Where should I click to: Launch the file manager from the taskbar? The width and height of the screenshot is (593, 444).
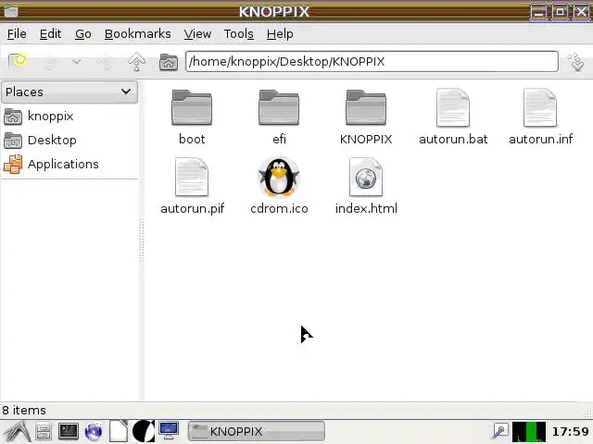tap(44, 431)
